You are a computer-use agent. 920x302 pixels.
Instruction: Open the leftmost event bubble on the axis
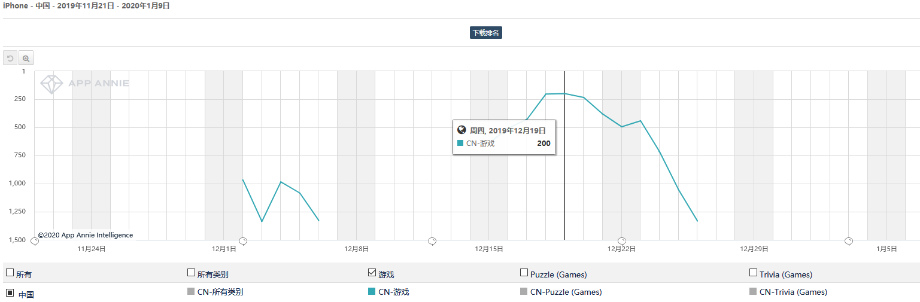[x=35, y=241]
